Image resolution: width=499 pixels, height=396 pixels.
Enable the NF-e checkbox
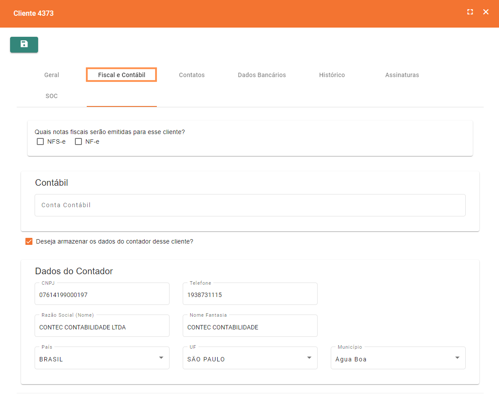(78, 141)
